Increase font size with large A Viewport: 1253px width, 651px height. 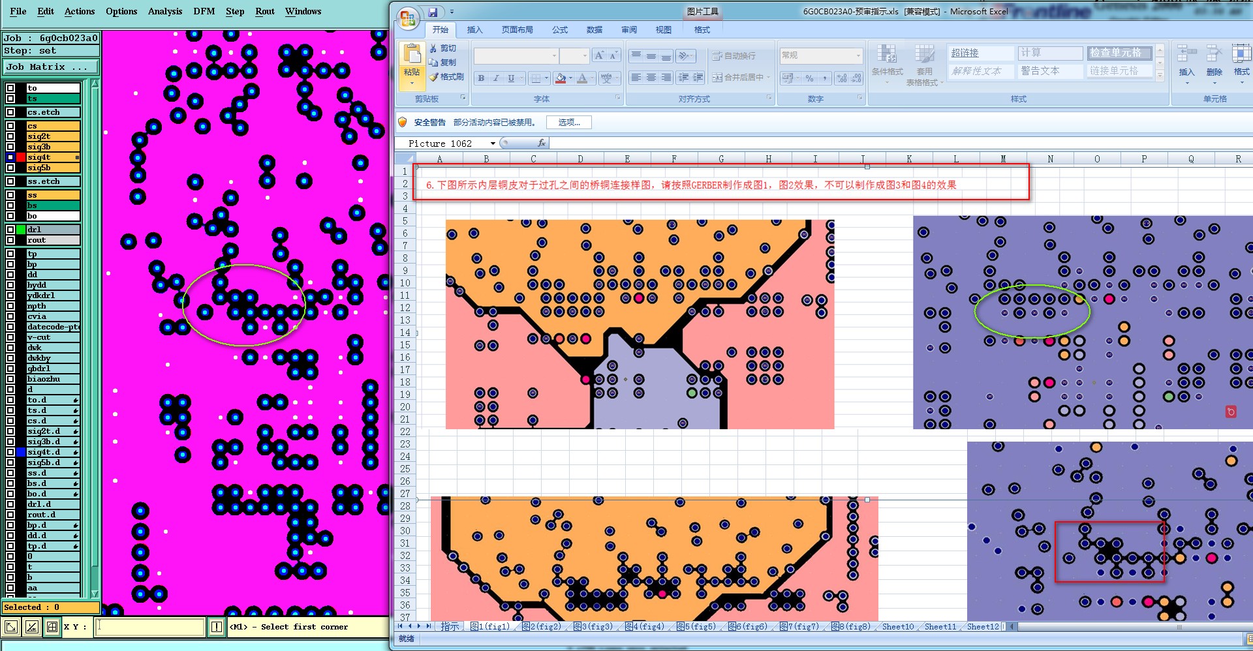[599, 56]
